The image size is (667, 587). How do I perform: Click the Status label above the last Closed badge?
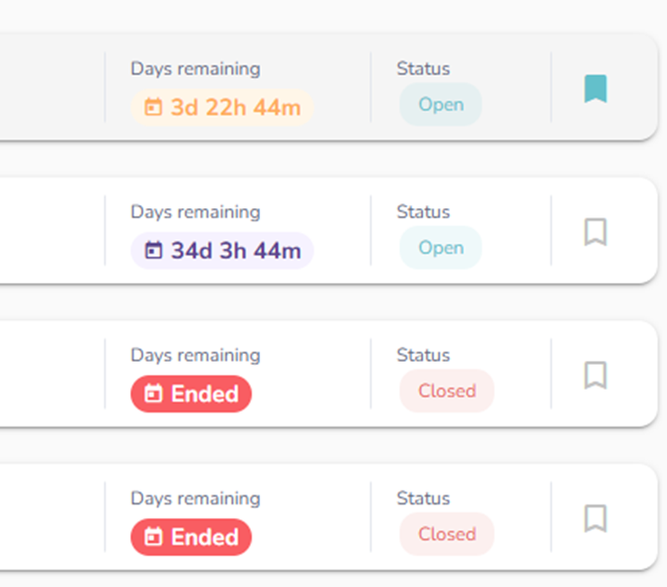tap(423, 498)
